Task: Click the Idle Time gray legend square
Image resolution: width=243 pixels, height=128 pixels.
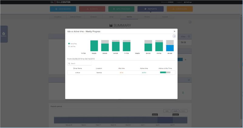Action: [69, 46]
